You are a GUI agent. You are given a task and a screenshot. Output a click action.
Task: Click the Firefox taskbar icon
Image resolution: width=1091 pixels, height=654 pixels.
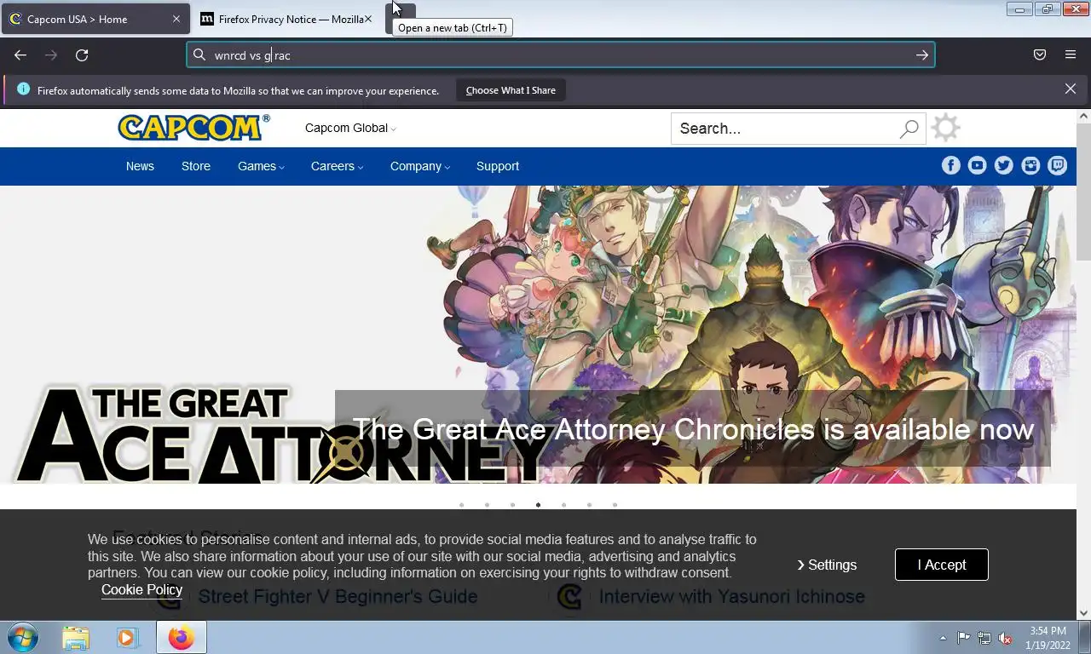181,638
